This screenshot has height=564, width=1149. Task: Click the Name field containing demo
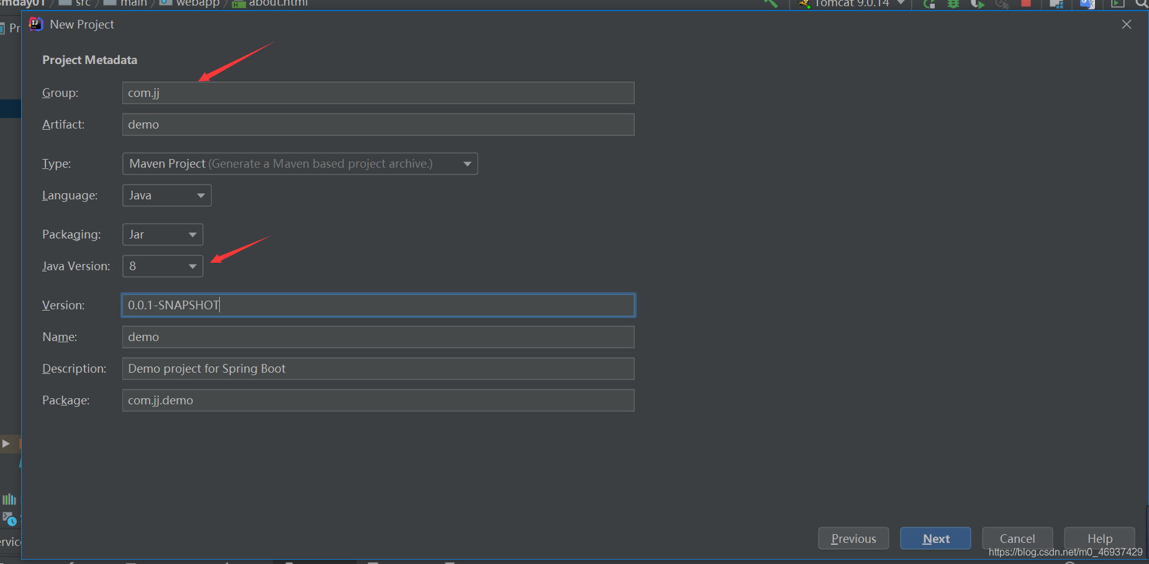[378, 337]
